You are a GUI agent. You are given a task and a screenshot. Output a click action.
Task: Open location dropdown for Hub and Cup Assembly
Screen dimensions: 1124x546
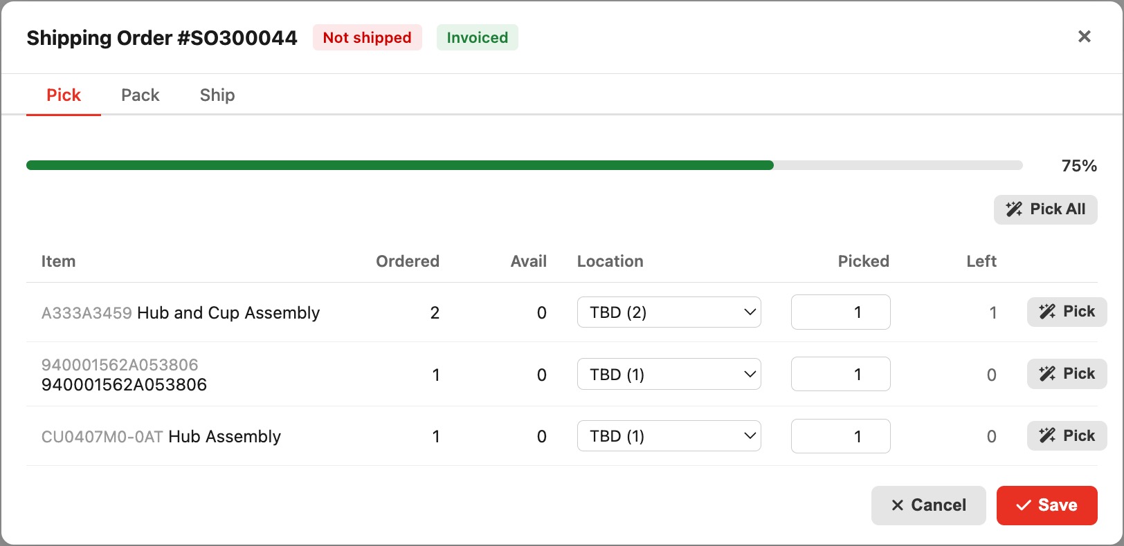coord(669,312)
